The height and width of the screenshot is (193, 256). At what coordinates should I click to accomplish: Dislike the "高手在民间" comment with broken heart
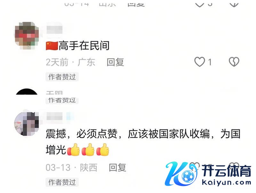click(234, 62)
